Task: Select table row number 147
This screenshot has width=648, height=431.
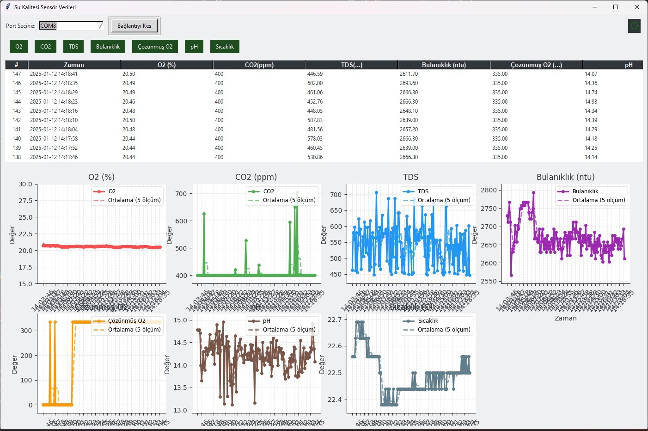Action: 324,74
